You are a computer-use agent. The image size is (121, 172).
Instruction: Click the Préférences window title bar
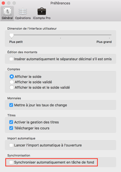click(x=60, y=3)
